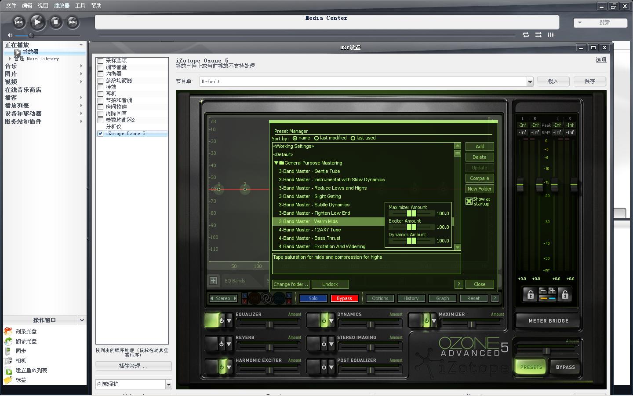The image size is (633, 396).
Task: Click the meter minus button
Action: pyautogui.click(x=542, y=291)
